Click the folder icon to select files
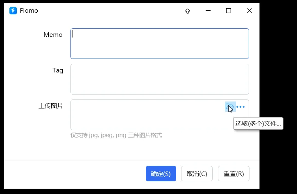The height and width of the screenshot is (194, 297). click(x=230, y=107)
